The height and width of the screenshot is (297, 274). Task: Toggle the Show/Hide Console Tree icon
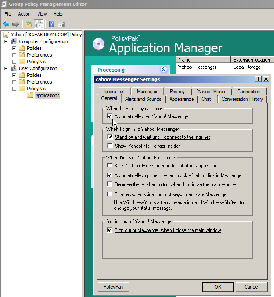coord(39,24)
